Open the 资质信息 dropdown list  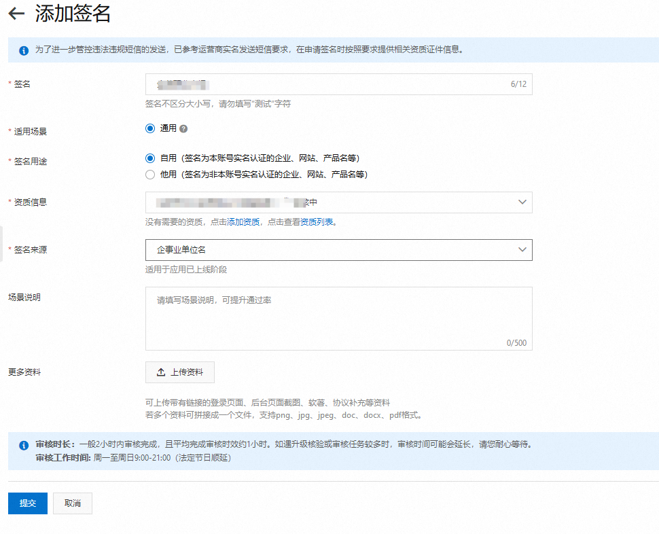coord(338,202)
